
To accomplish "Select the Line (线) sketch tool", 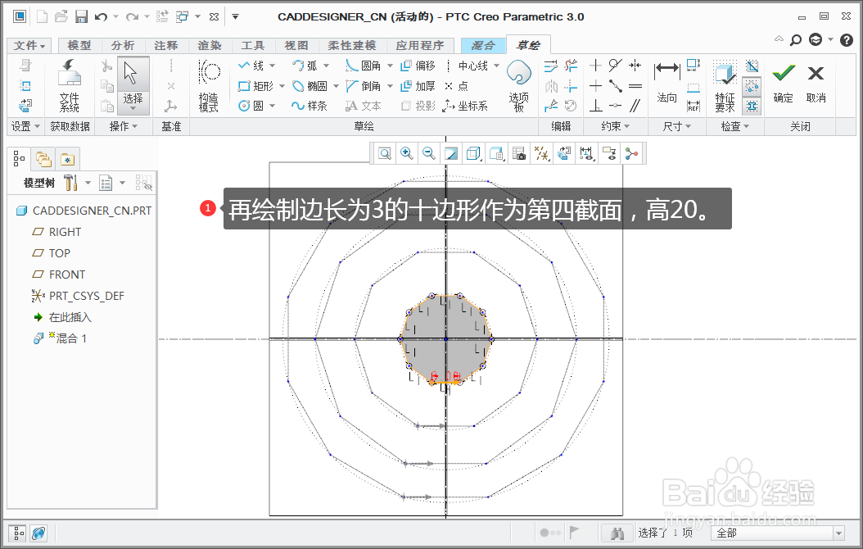I will coord(251,66).
